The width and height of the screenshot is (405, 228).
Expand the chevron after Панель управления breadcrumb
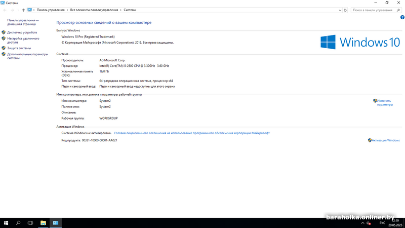[67, 10]
